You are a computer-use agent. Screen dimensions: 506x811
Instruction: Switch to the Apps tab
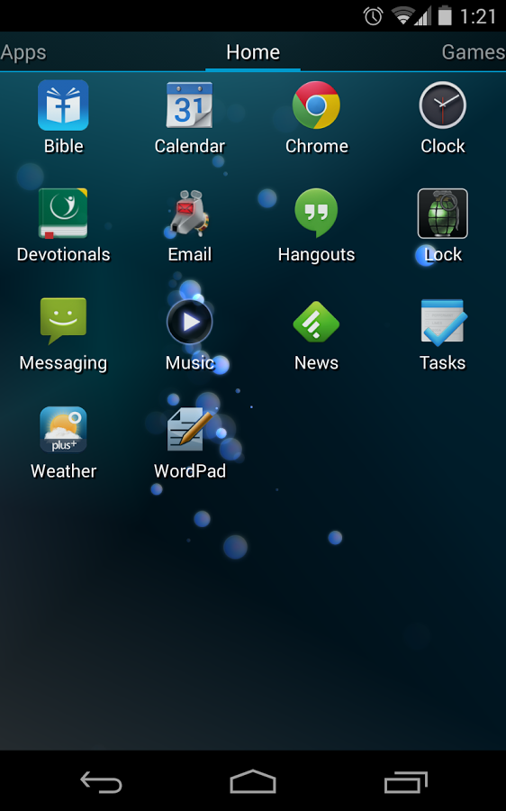click(23, 52)
